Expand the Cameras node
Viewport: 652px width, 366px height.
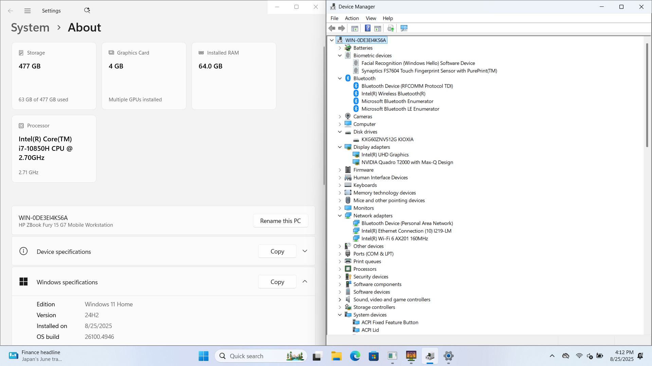point(340,117)
